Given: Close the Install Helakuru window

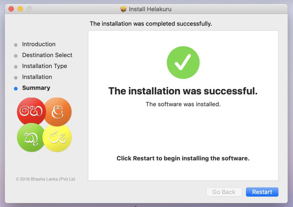Looking at the screenshot, I should click(11, 9).
